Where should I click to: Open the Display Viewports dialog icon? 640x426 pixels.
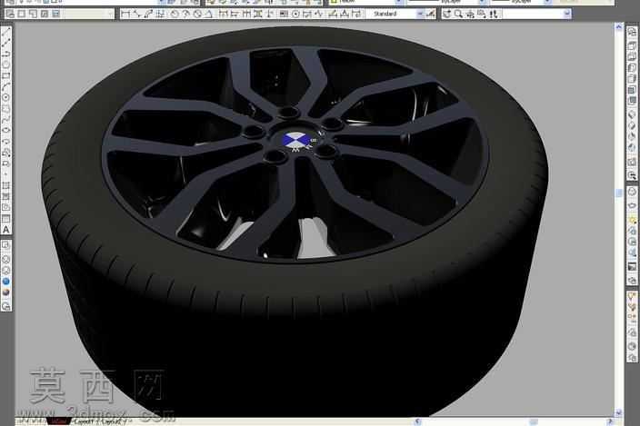[x=10, y=14]
